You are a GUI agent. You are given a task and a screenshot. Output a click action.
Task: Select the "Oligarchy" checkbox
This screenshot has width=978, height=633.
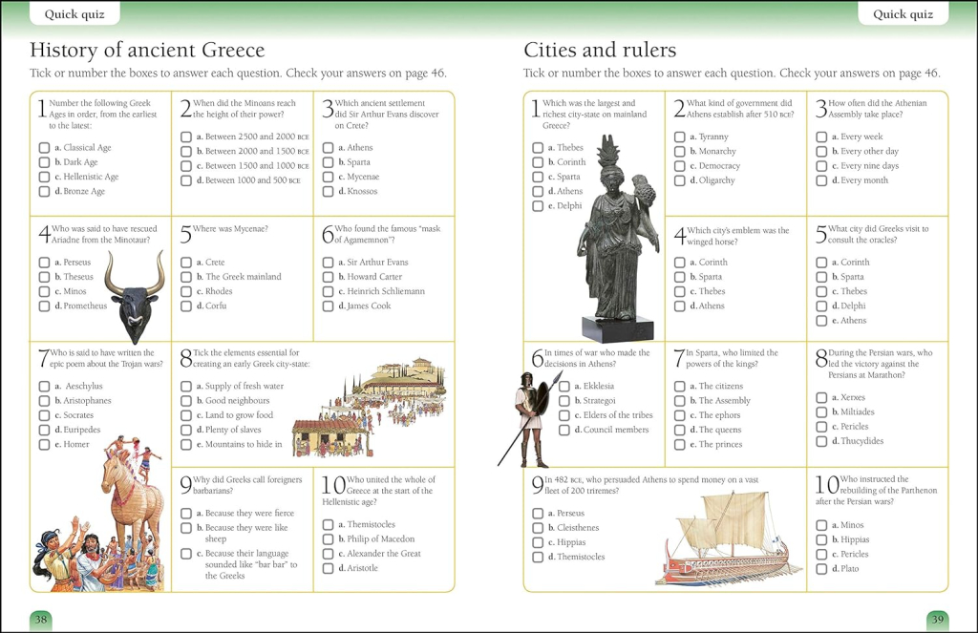[680, 180]
